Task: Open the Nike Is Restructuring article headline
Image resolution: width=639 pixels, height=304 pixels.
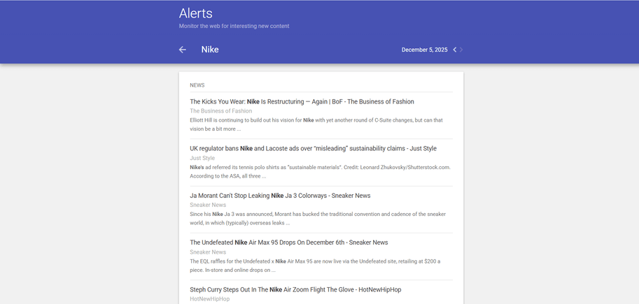Action: pyautogui.click(x=302, y=101)
